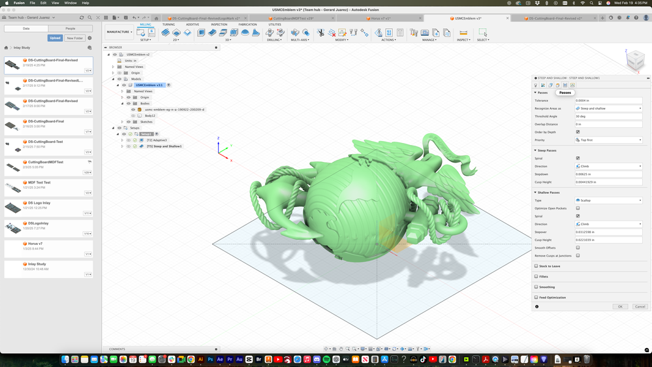Enable Remove Cusps at Junctions checkbox
The image size is (652, 367).
click(578, 255)
